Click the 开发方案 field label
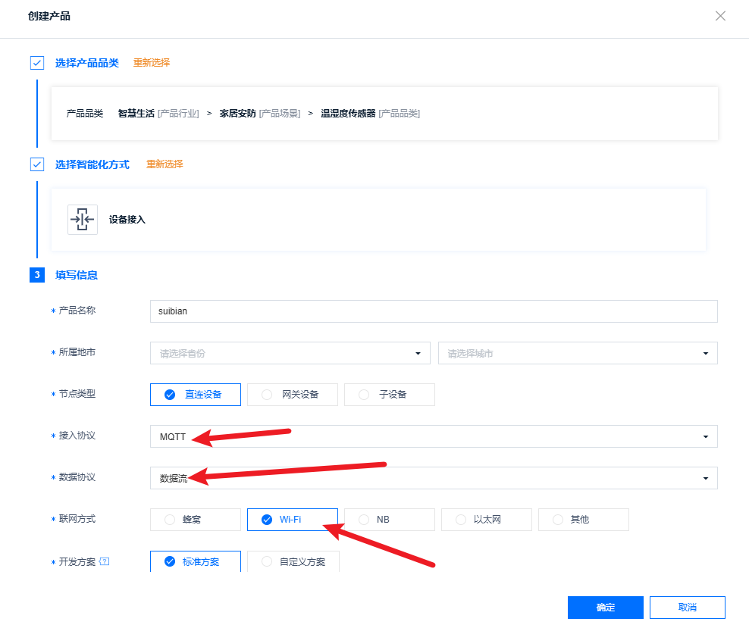The image size is (749, 628). tap(77, 561)
